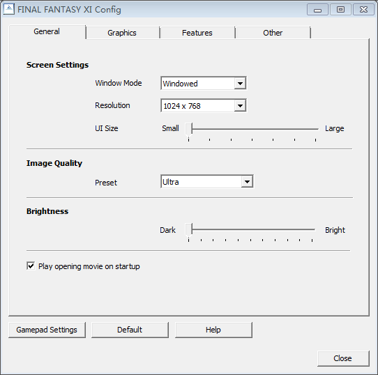Click the Close button at bottom
Image resolution: width=378 pixels, height=375 pixels.
tap(343, 358)
